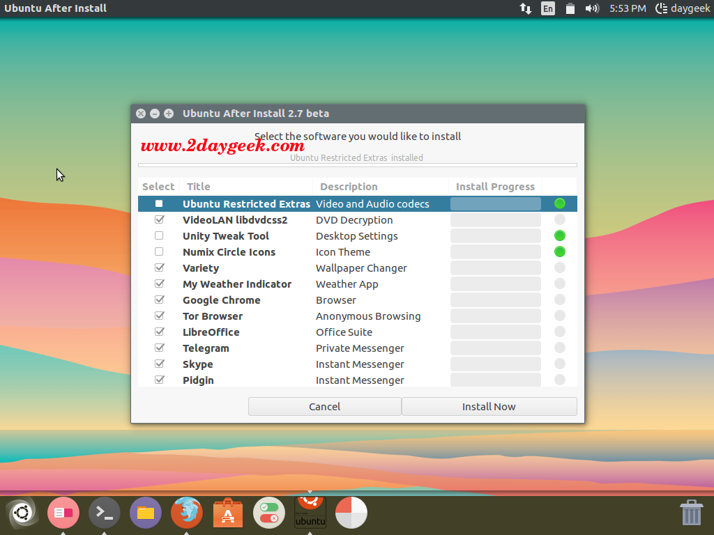Click the progress bar for Google Chrome
This screenshot has height=535, width=714.
496,300
